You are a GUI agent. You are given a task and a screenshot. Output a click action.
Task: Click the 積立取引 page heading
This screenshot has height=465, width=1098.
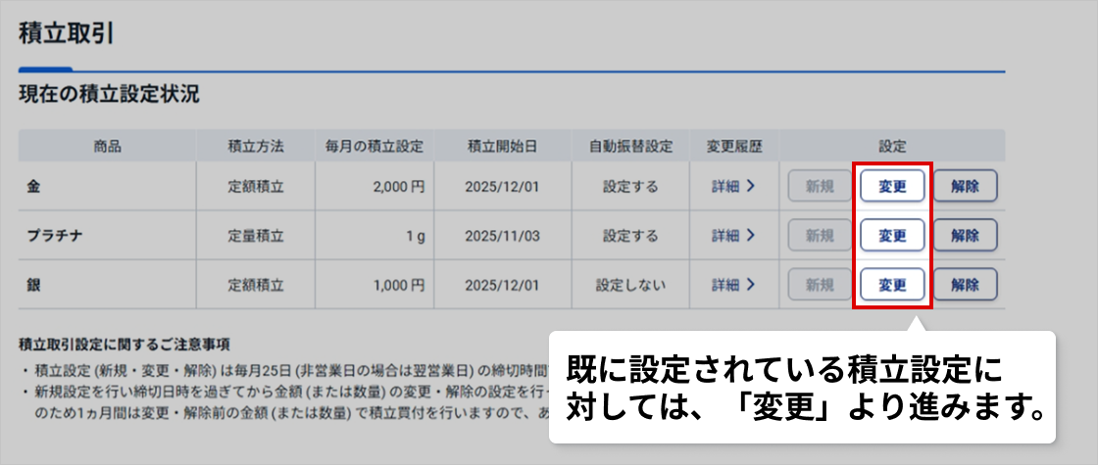tap(66, 33)
